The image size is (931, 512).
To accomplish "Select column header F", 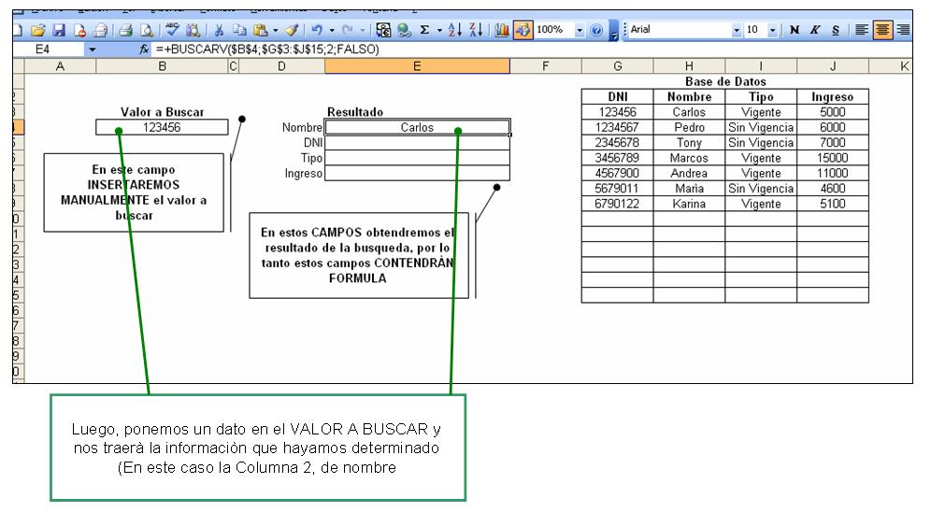I will [546, 66].
